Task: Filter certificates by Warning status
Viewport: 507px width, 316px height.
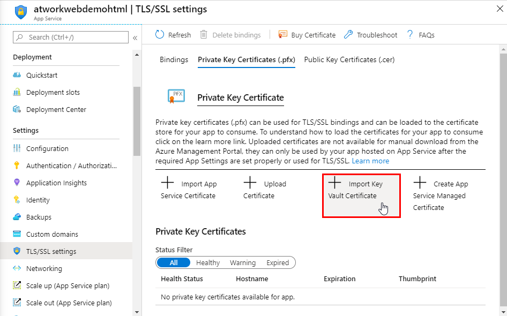Action: coord(243,263)
